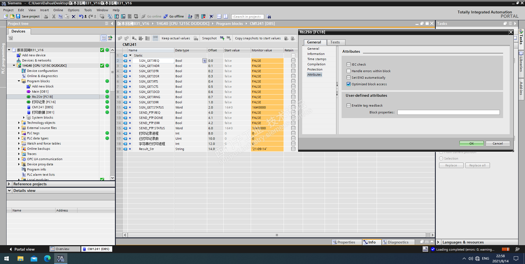This screenshot has height=264, width=525.
Task: Click the Download to device icon
Action: tap(117, 16)
